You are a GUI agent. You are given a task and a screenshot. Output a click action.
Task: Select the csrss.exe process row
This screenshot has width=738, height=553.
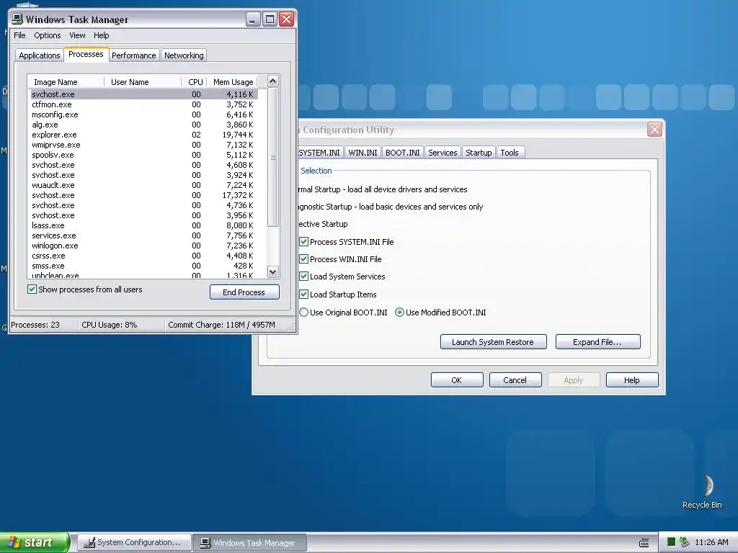tap(143, 256)
